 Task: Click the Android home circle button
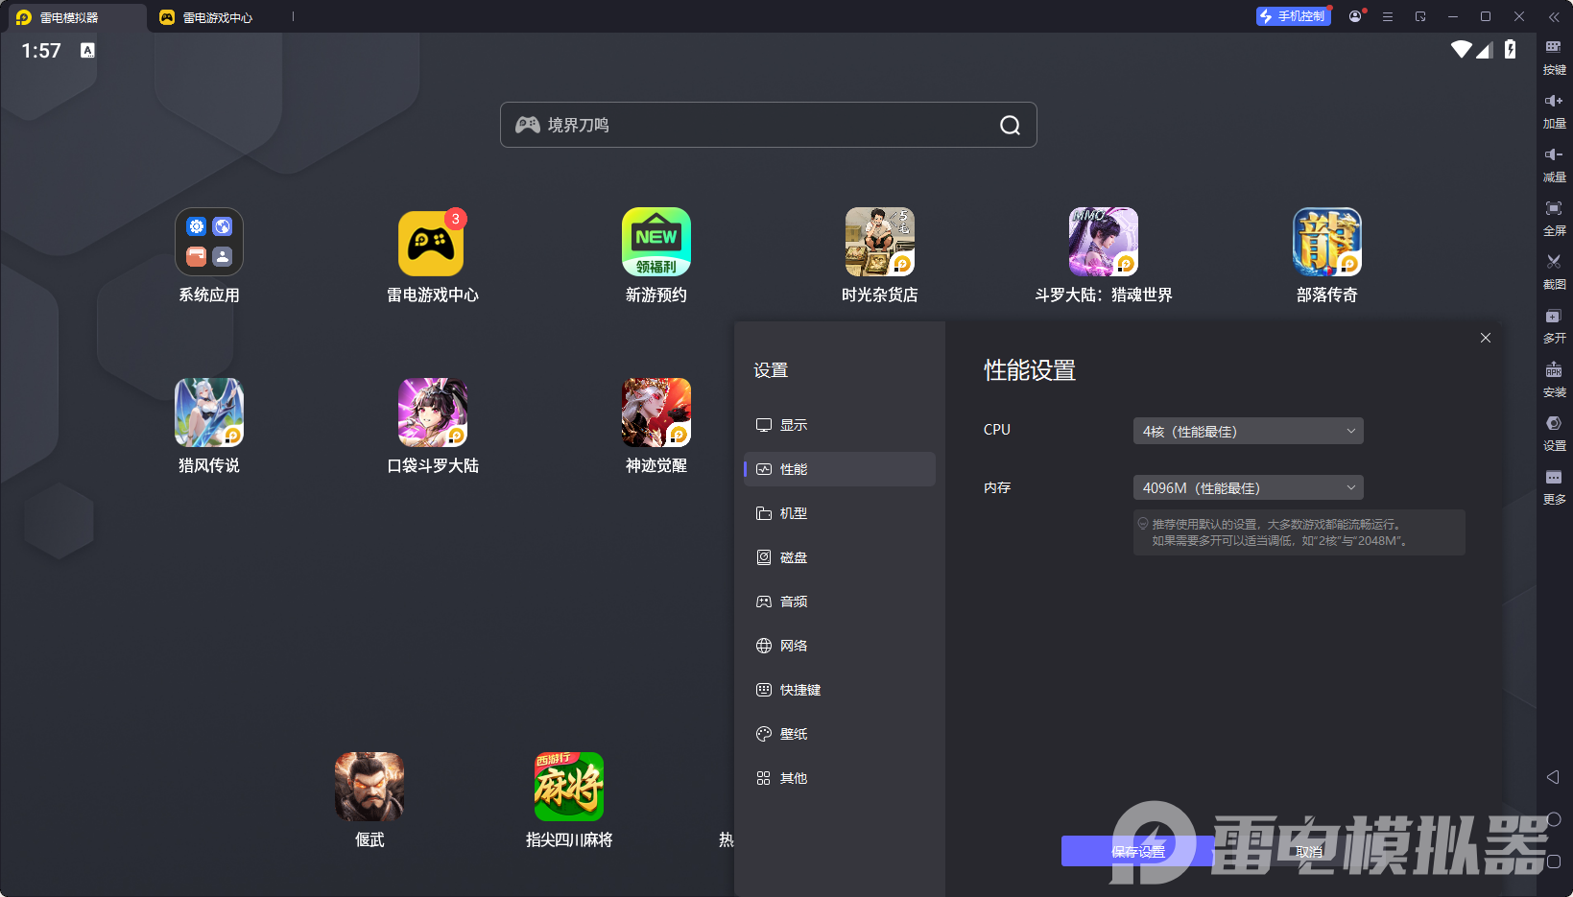pyautogui.click(x=1554, y=819)
